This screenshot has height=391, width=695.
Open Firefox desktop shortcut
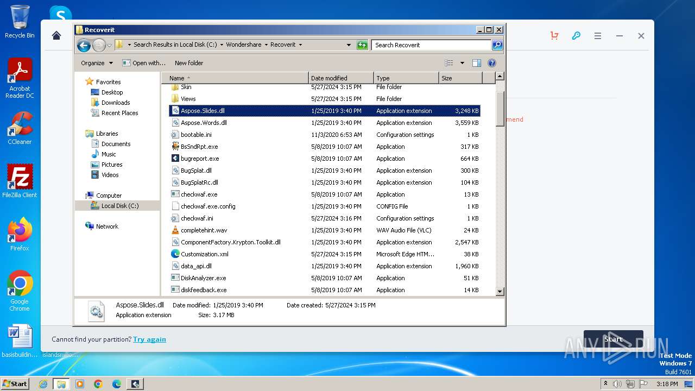pyautogui.click(x=20, y=234)
